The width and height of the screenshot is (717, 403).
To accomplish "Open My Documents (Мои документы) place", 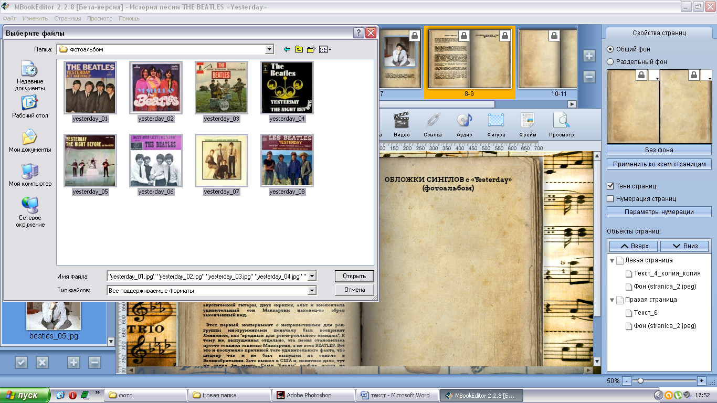I will [30, 141].
